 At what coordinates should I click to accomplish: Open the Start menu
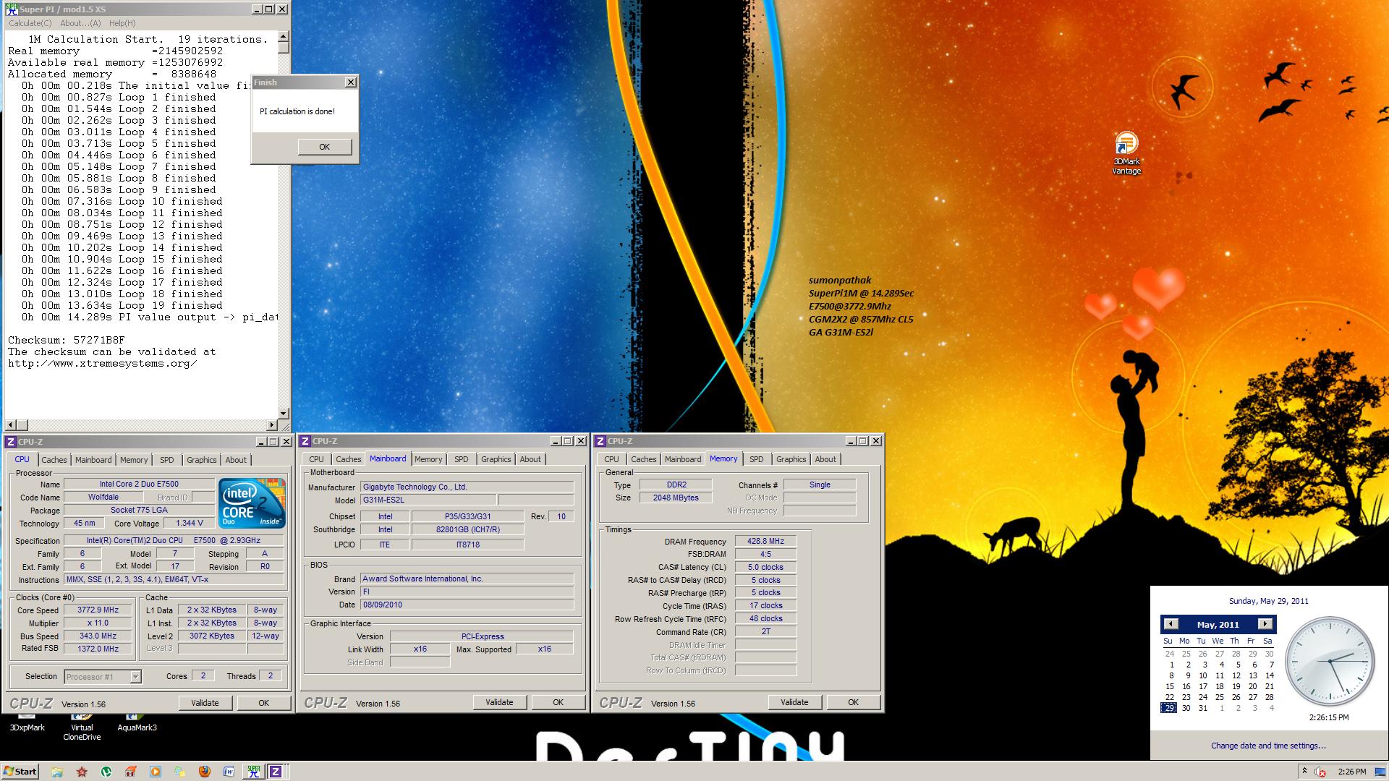point(20,772)
